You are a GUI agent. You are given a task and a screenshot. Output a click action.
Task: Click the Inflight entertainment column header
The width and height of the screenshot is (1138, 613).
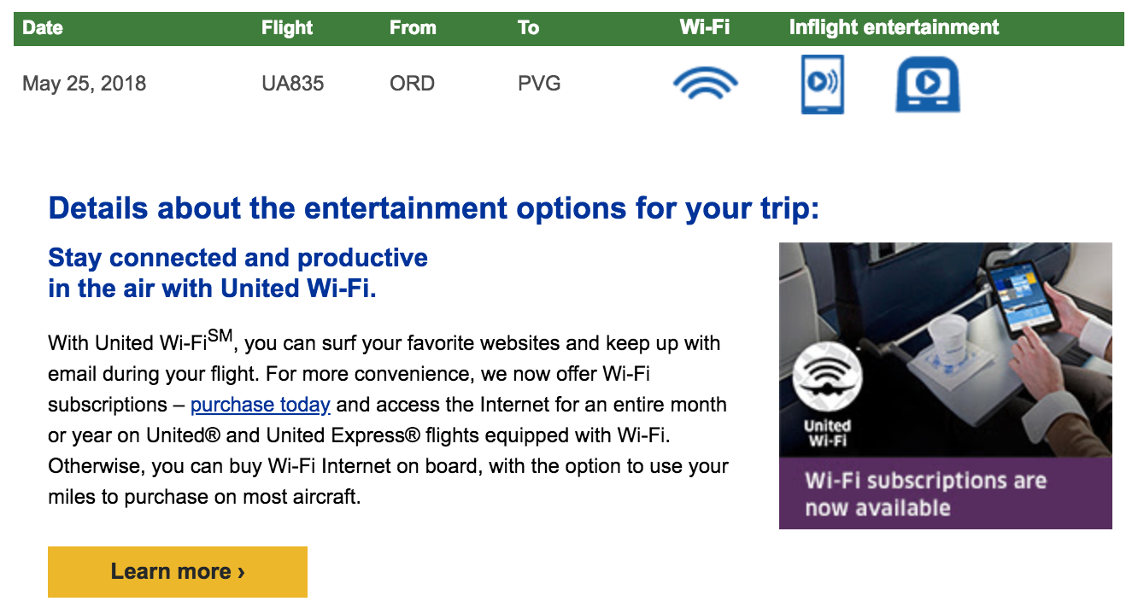tap(894, 27)
